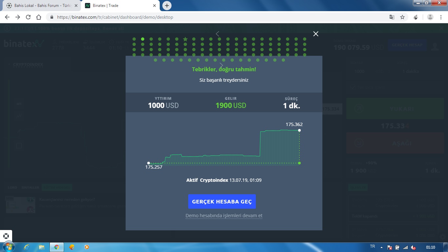Click the 190 079.59 USD demo balance
Image resolution: width=448 pixels, height=252 pixels.
click(358, 47)
